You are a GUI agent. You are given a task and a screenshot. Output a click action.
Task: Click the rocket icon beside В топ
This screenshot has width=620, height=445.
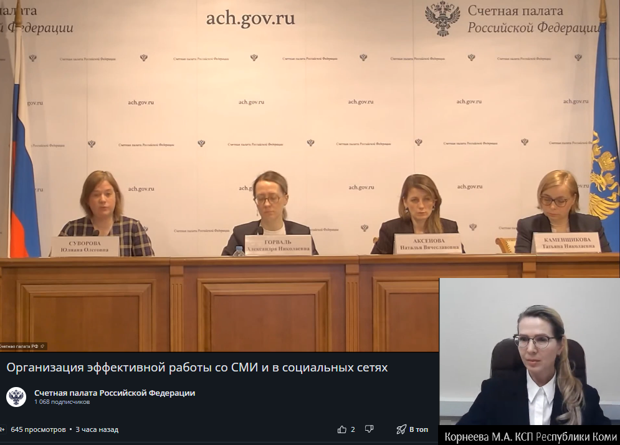401,429
